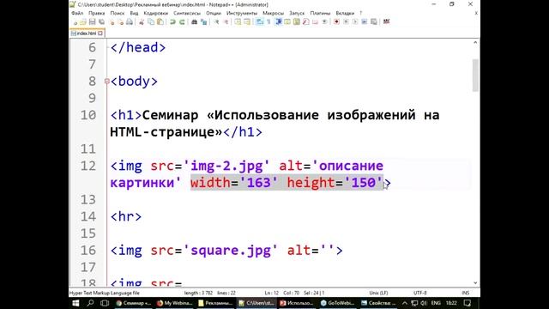The width and height of the screenshot is (549, 309).
Task: Click the closing head tag on line 6
Action: (x=138, y=47)
